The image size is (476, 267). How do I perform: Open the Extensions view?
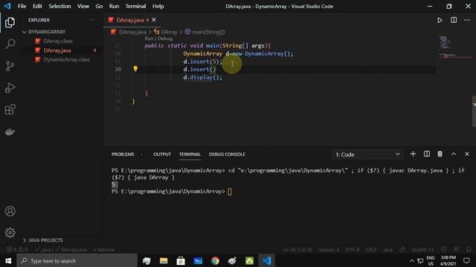[10, 110]
